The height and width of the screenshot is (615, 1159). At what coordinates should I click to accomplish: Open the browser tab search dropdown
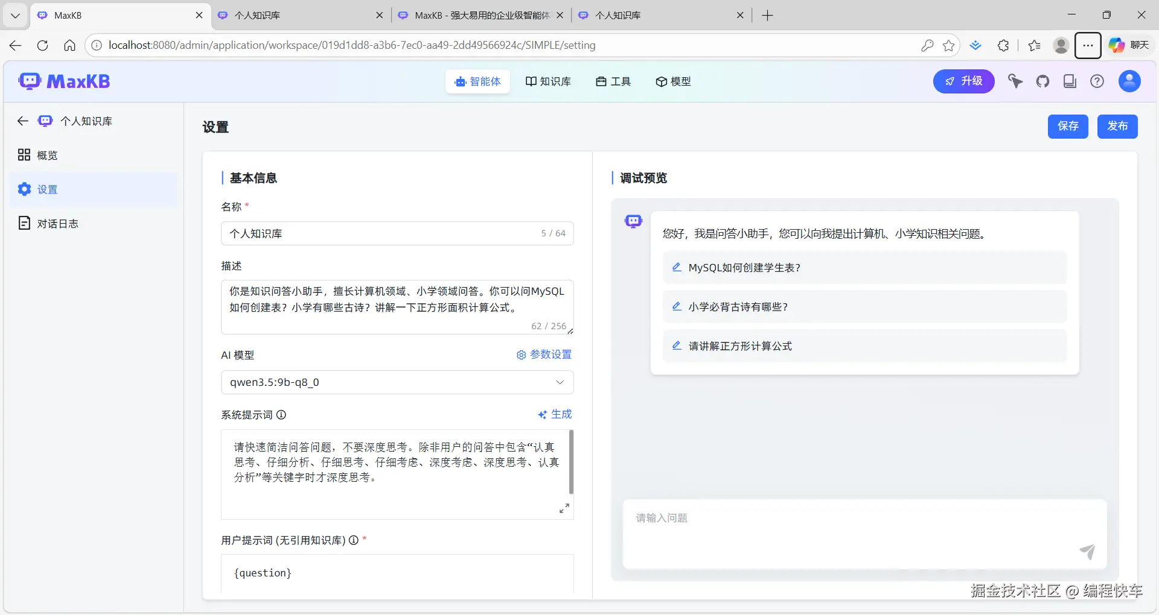tap(16, 16)
